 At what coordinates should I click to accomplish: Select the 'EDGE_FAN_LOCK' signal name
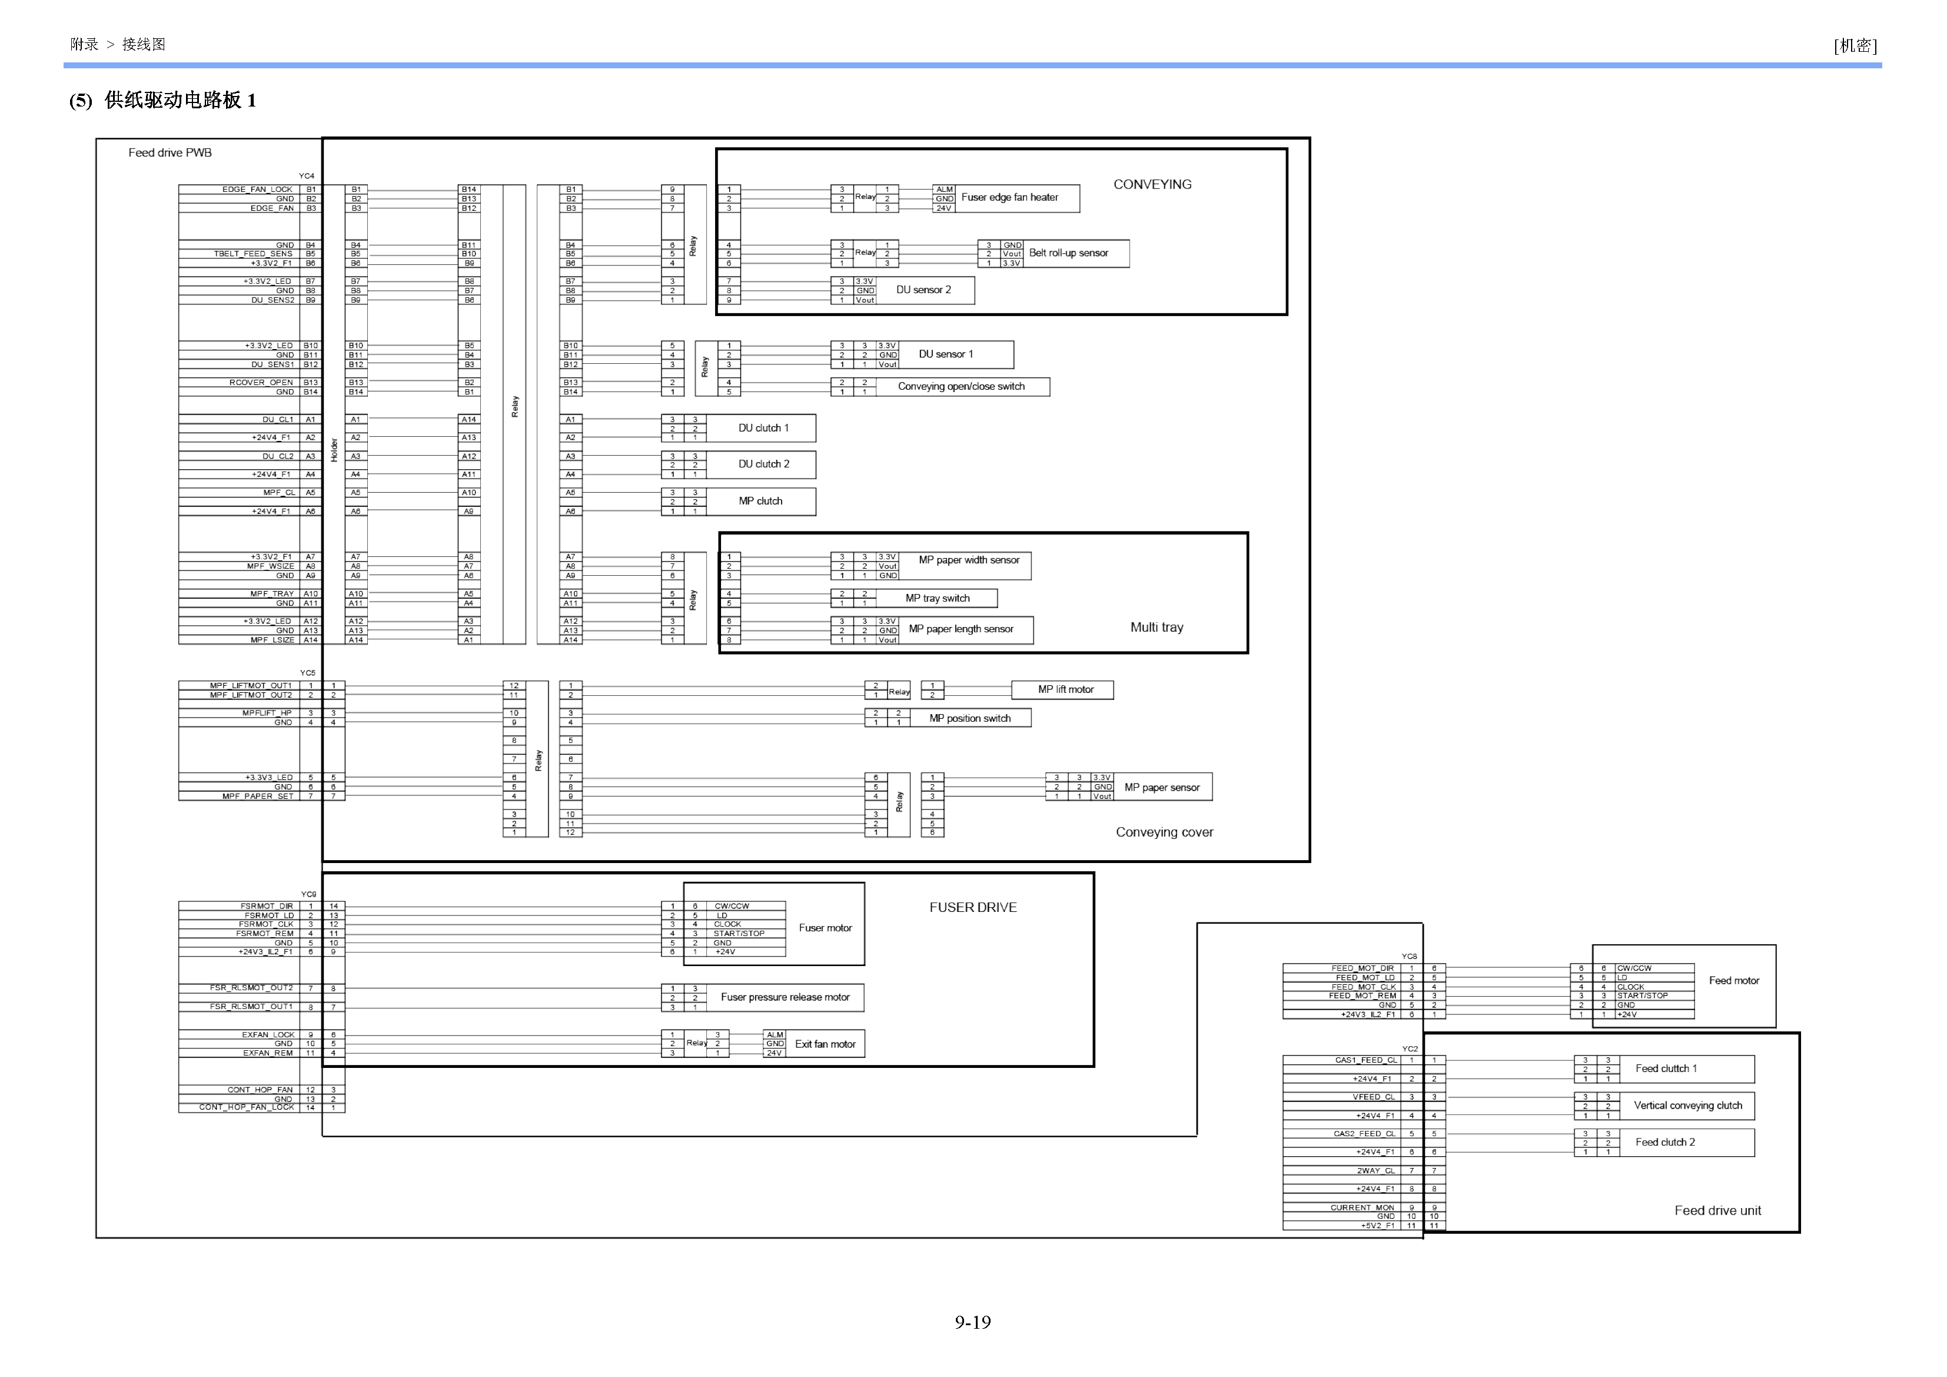coord(257,190)
